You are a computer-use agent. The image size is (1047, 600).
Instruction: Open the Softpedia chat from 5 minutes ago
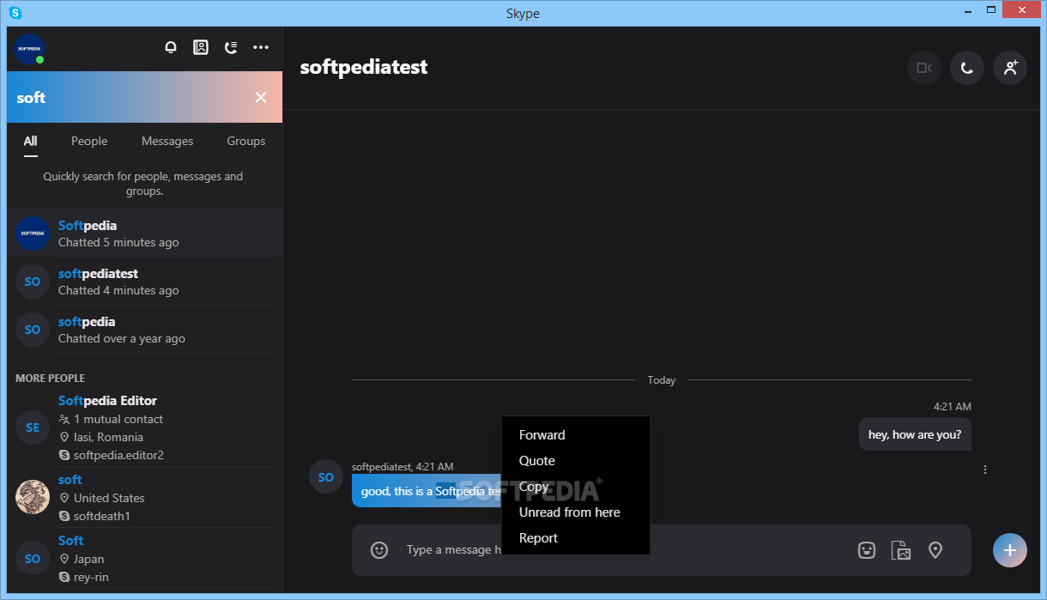(144, 233)
